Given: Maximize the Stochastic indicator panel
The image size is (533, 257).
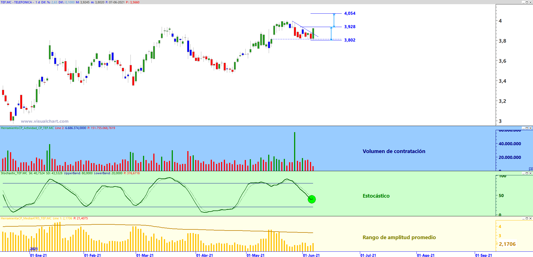Looking at the screenshot, I should pos(527,173).
